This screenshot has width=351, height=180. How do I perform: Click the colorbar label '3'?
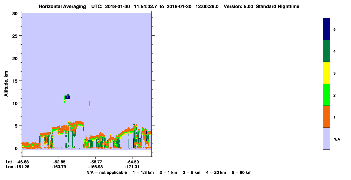pos(335,73)
